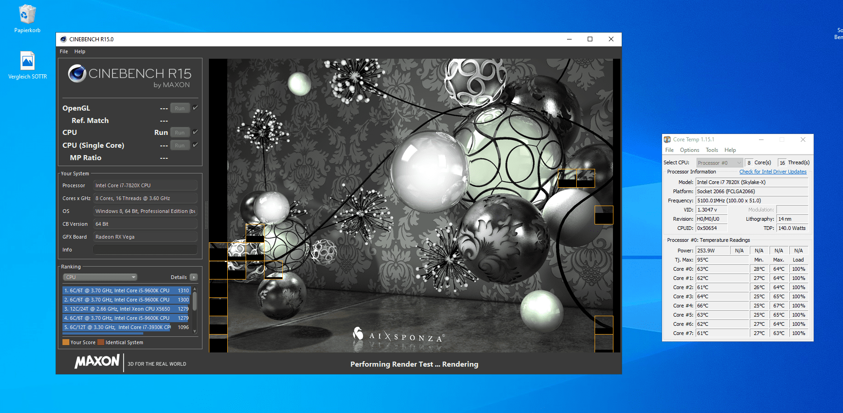Open Core Temp Tools menu

712,150
